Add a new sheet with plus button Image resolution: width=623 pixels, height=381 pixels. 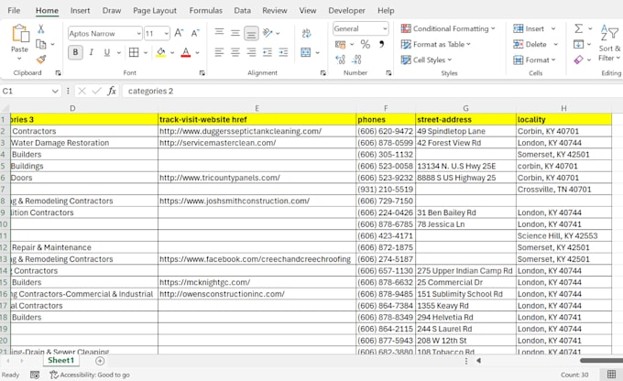[x=100, y=361]
